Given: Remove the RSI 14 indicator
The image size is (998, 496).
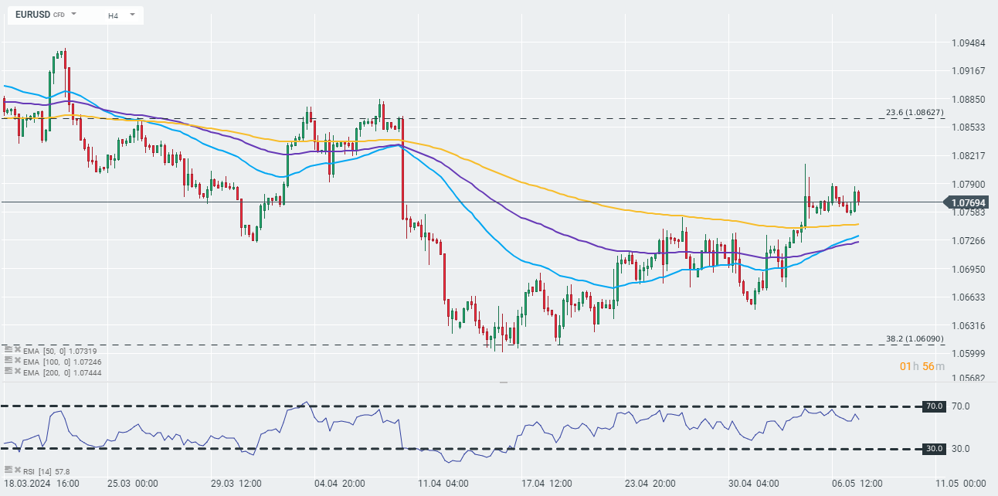Looking at the screenshot, I should [x=17, y=470].
